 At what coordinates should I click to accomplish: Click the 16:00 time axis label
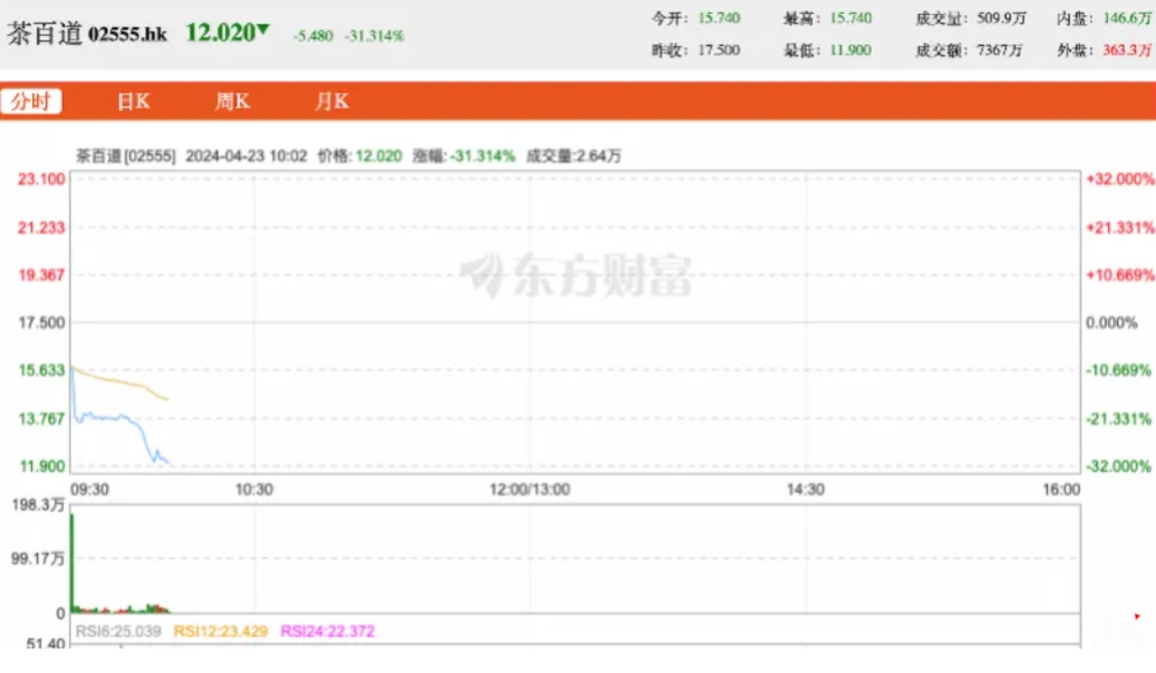coord(1061,489)
